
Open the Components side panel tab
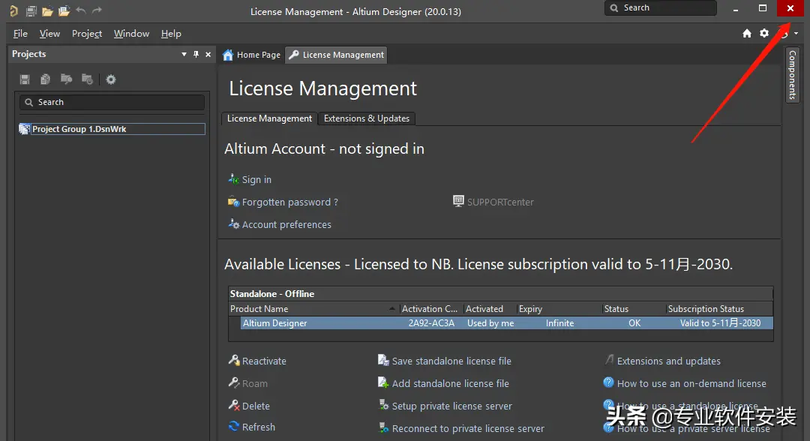(793, 76)
